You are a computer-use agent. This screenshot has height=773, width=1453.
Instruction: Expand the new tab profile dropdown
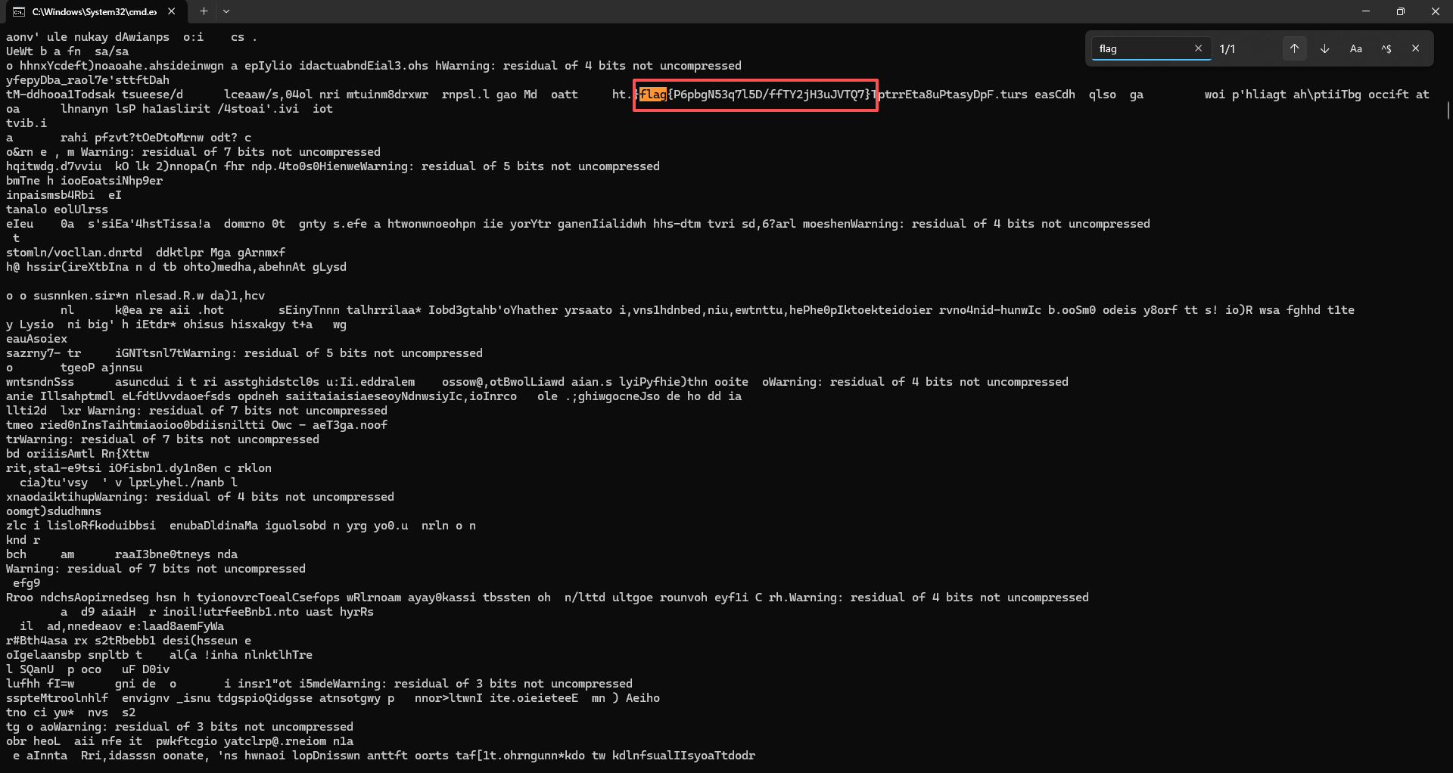point(226,11)
